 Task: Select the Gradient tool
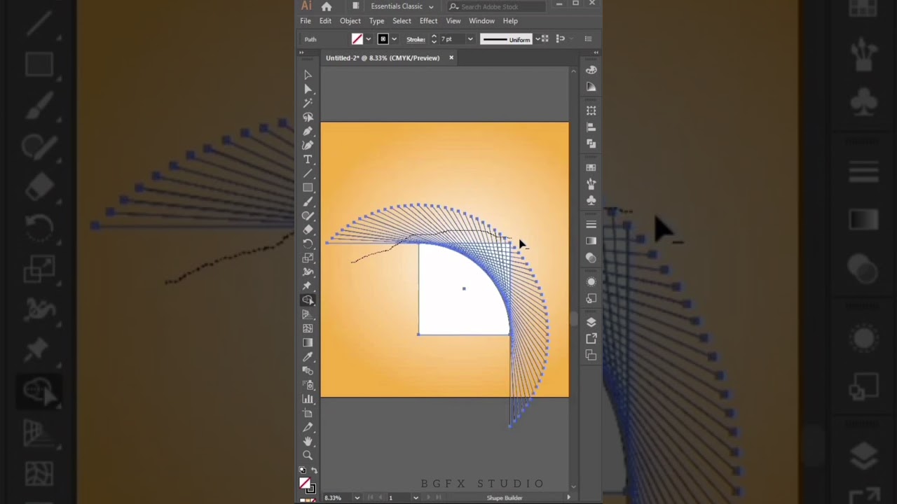click(x=308, y=342)
